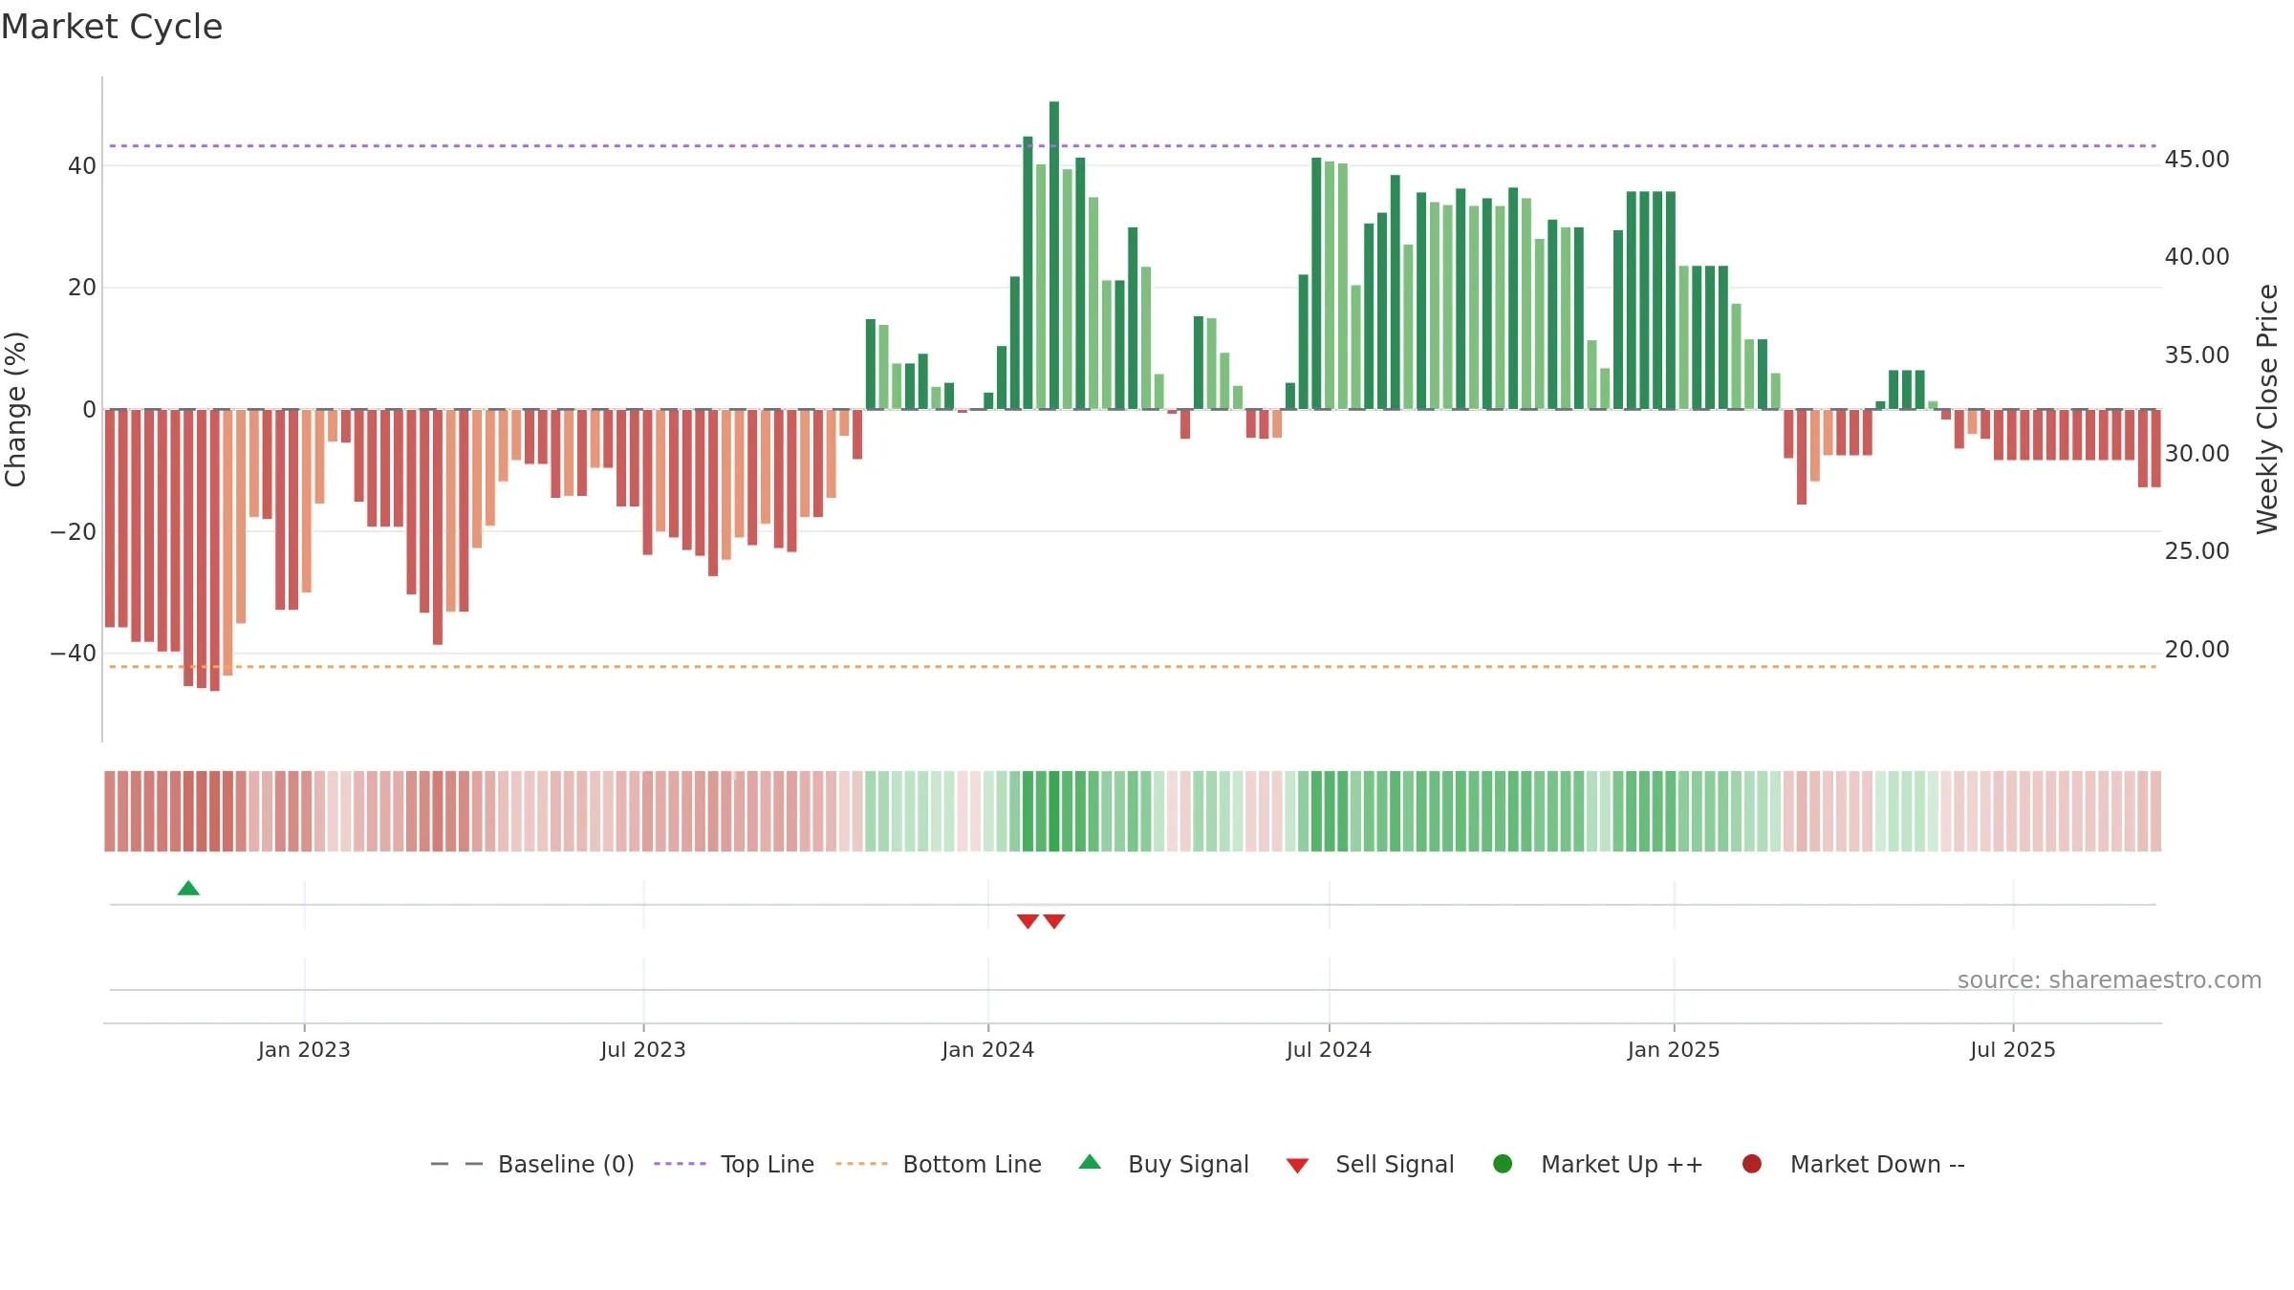Click the Jul 2023 axis label
Image resolution: width=2294 pixels, height=1290 pixels.
coord(643,1049)
